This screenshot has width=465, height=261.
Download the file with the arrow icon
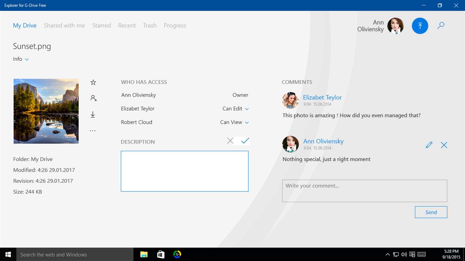tap(93, 115)
